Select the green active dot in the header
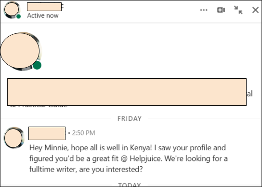 (19, 16)
